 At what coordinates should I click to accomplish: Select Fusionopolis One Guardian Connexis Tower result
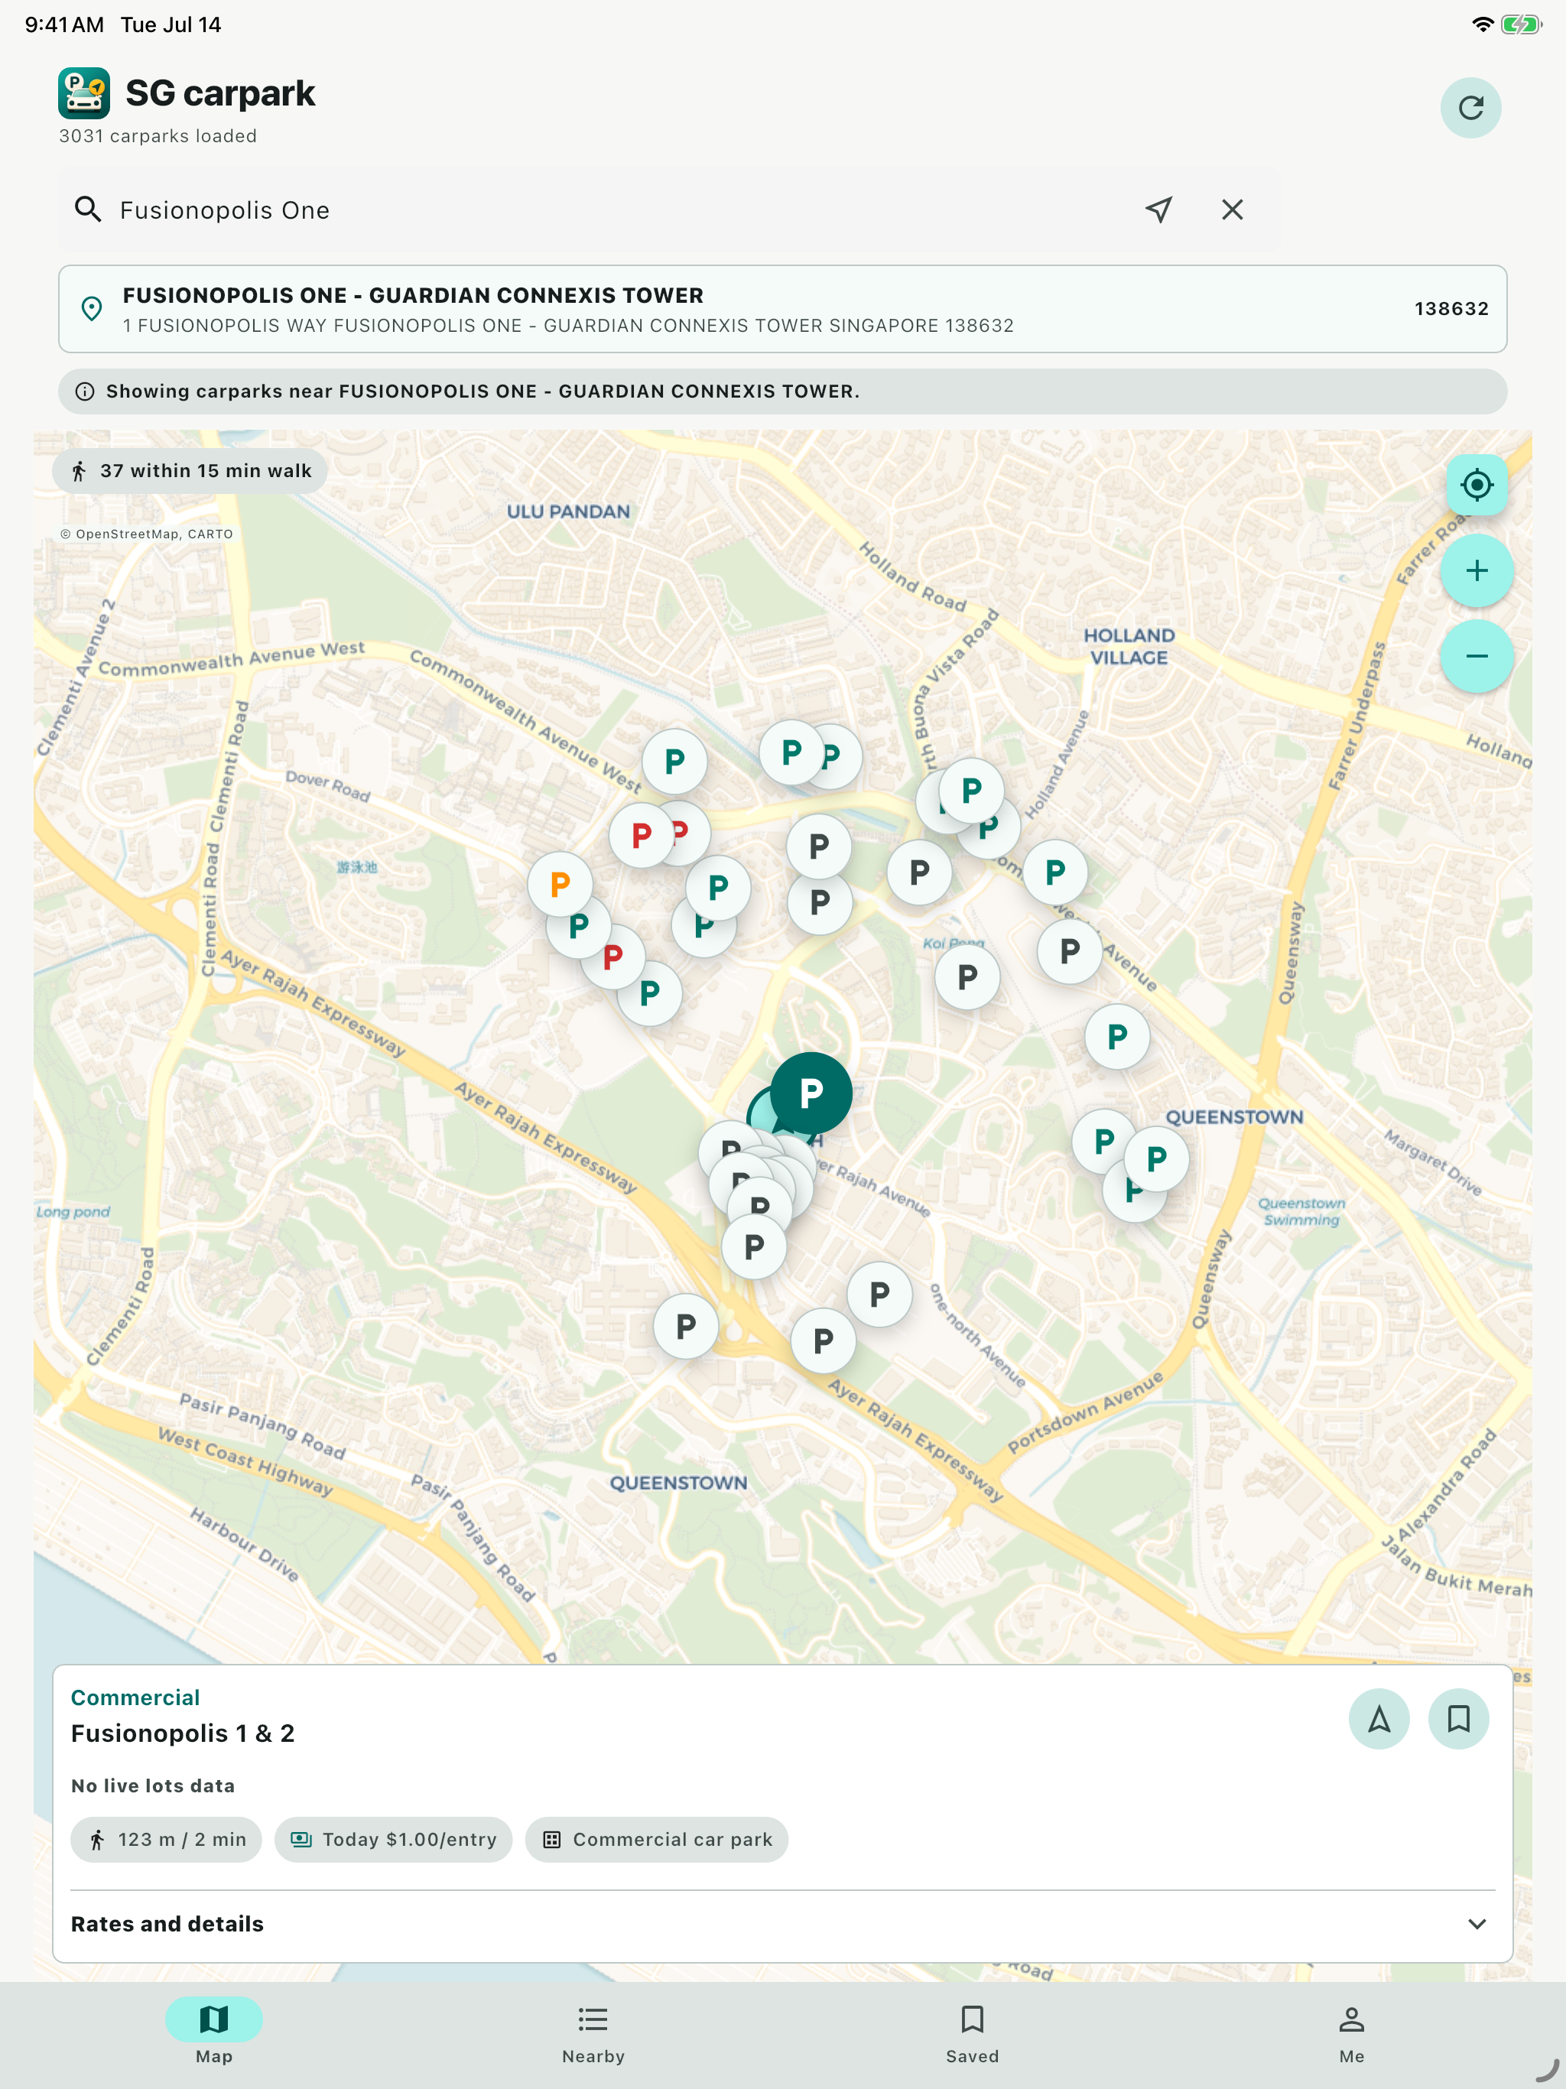(x=782, y=309)
